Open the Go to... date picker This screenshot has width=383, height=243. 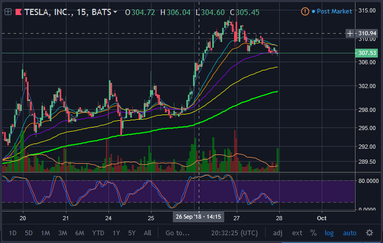[177, 233]
